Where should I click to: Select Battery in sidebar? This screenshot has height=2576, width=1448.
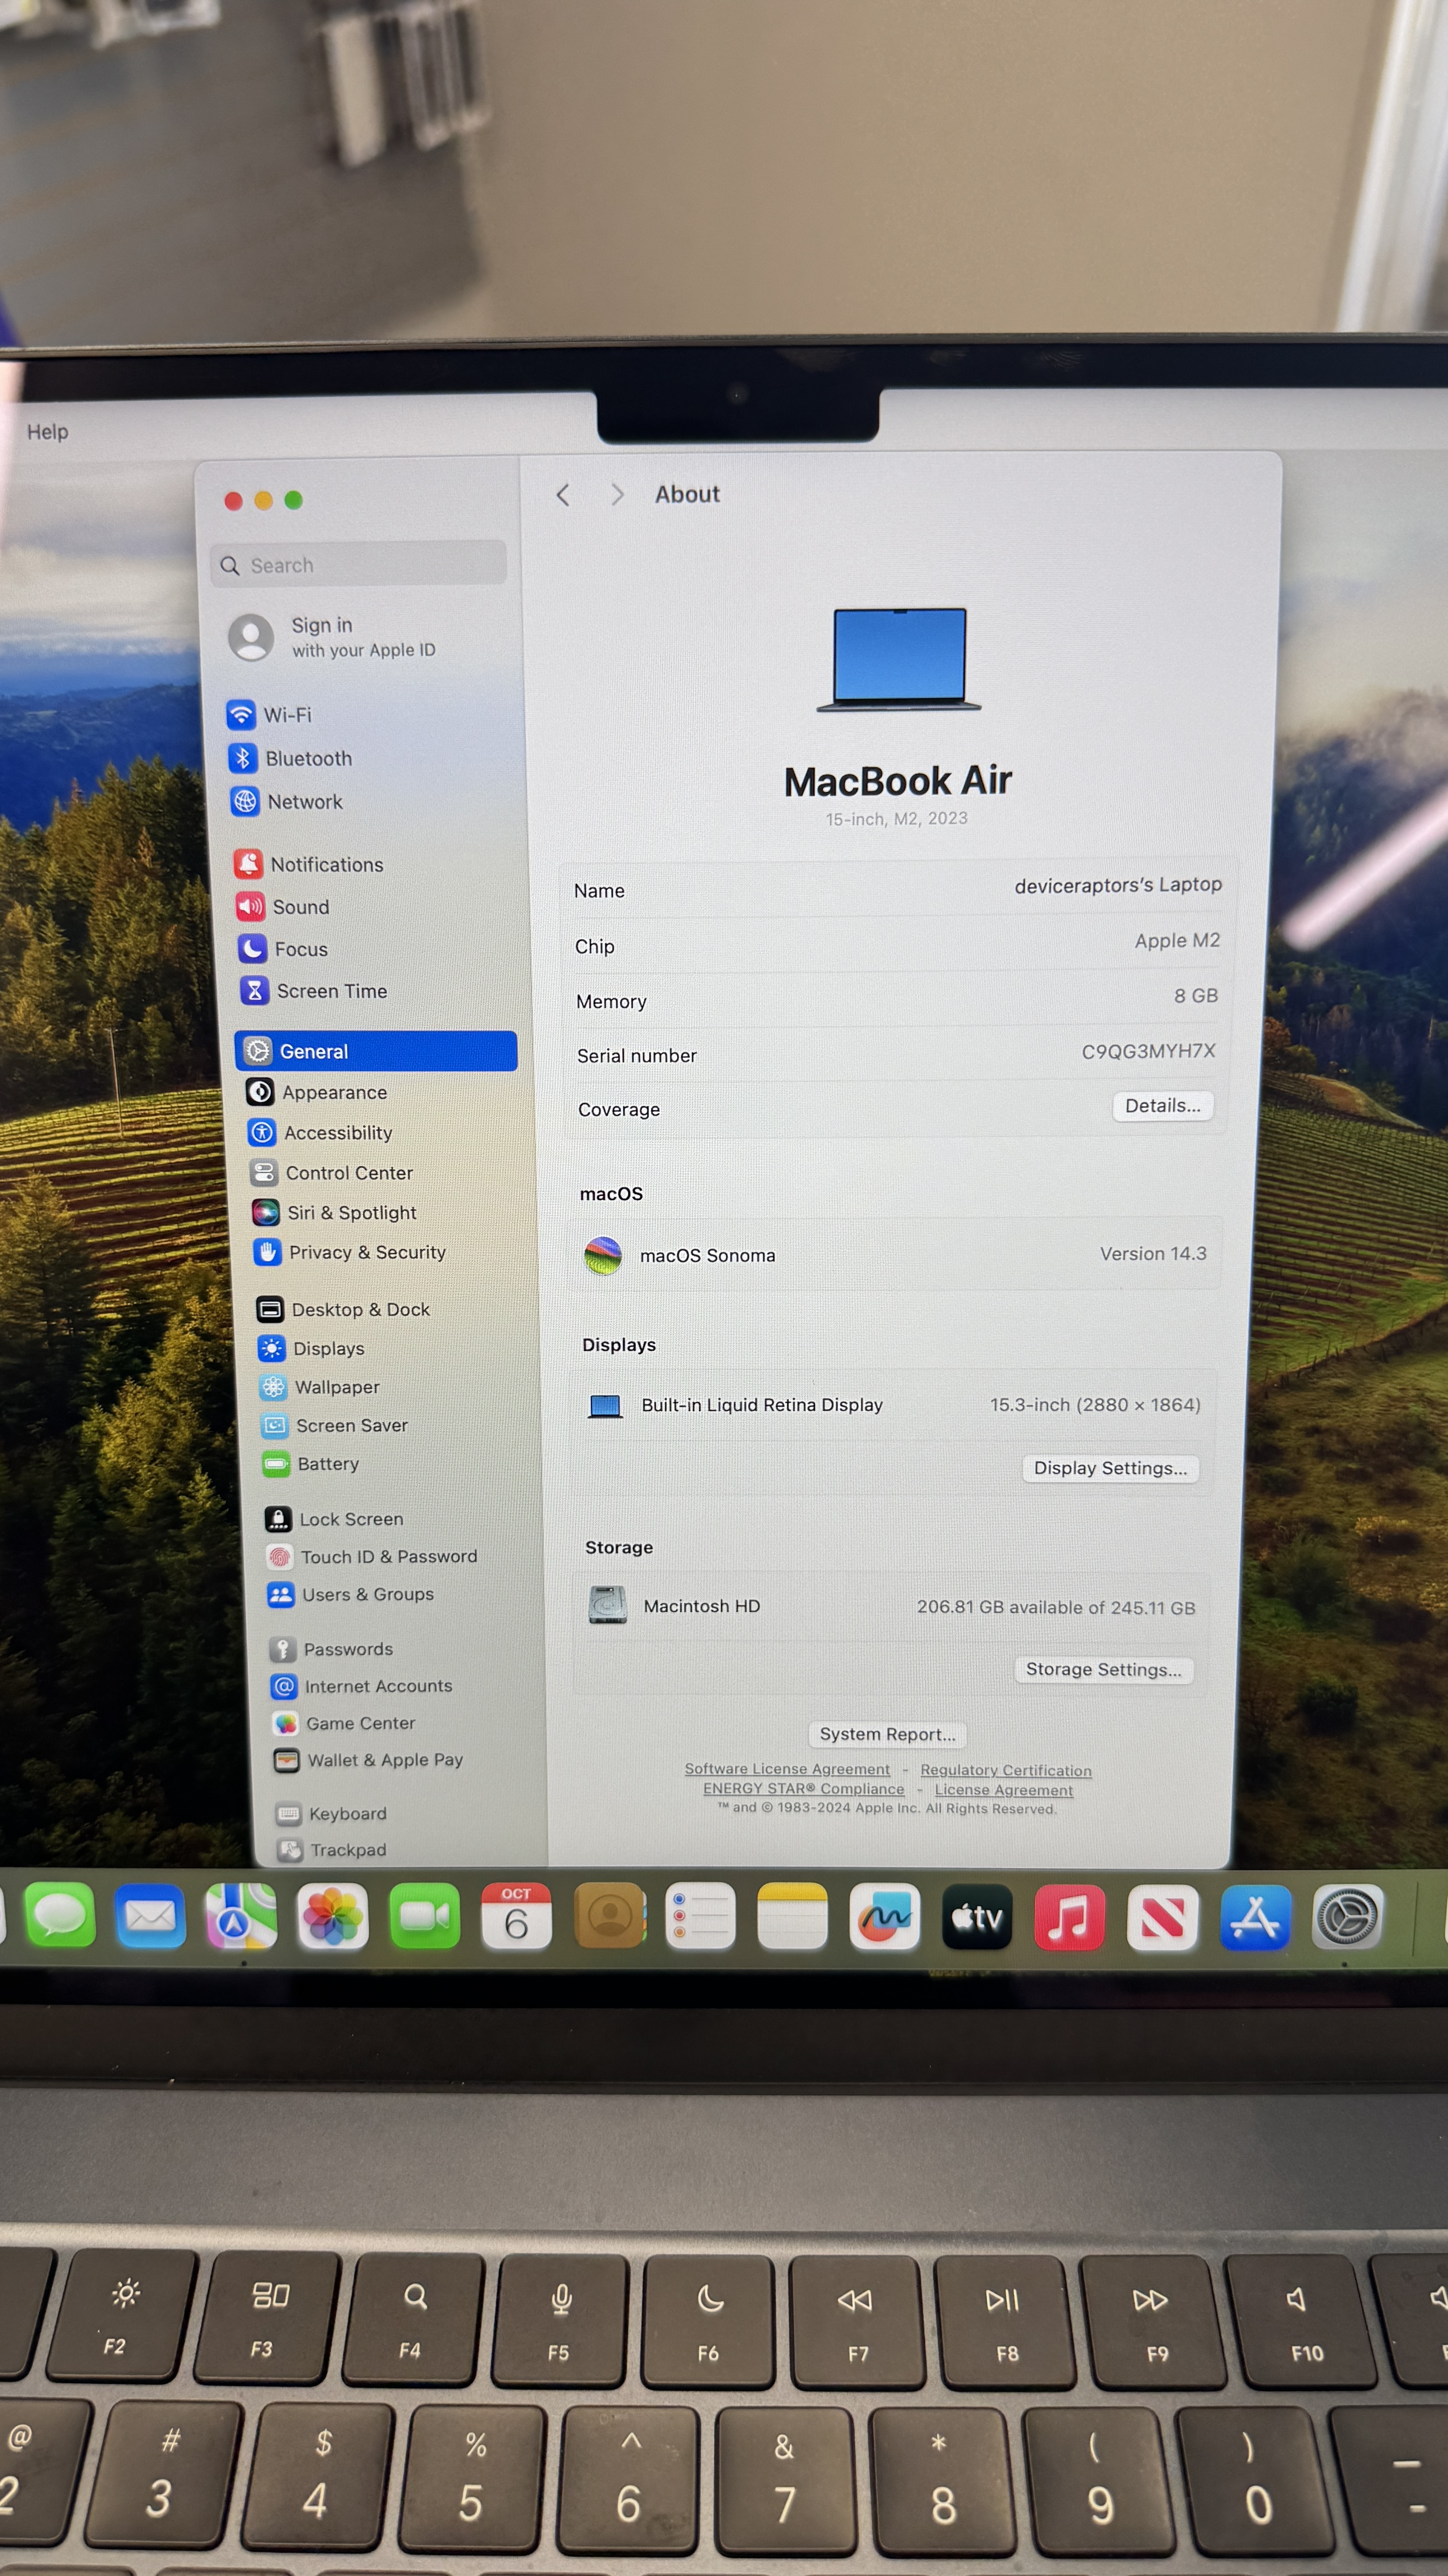[327, 1464]
